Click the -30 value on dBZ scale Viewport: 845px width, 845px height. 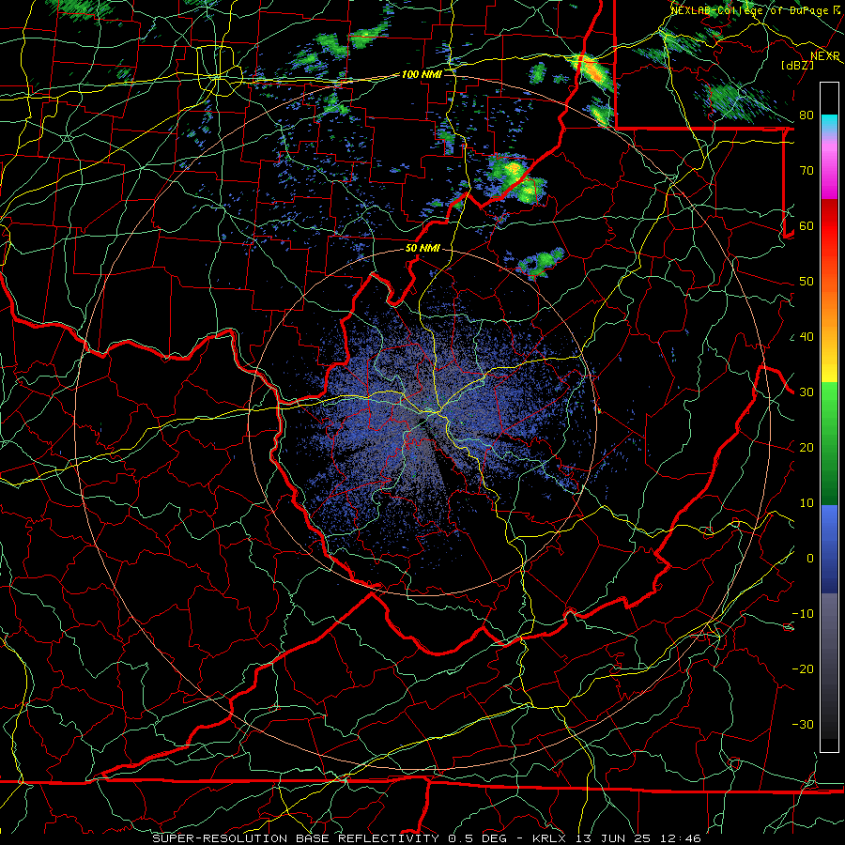tap(803, 725)
